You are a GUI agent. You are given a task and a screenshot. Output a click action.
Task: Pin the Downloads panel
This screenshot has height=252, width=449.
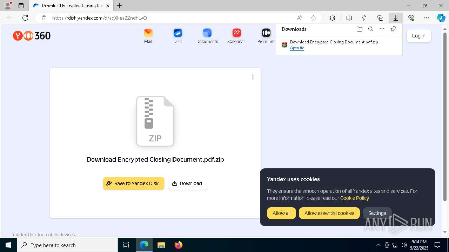click(x=393, y=29)
